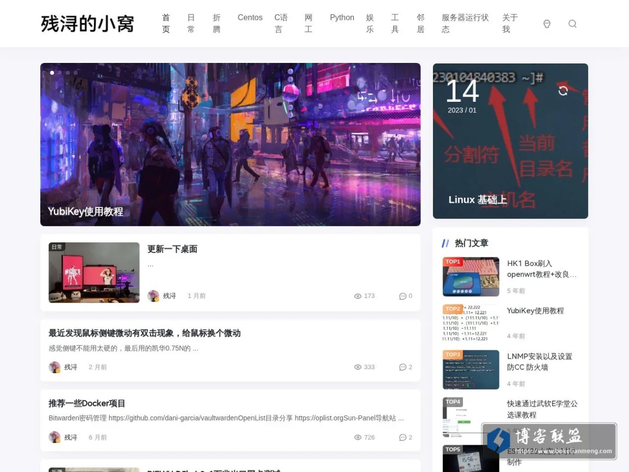This screenshot has height=472, width=629.
Task: Open the 关于我 menu item
Action: click(x=510, y=24)
